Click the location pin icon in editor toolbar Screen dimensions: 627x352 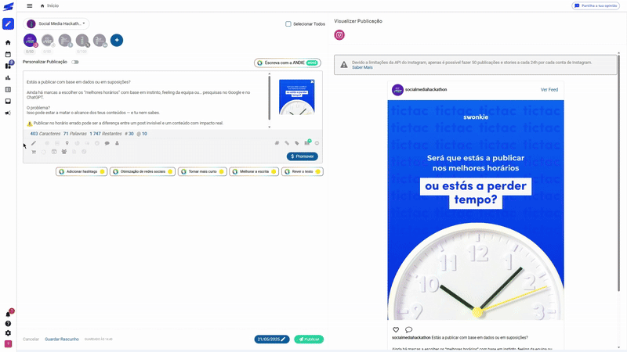click(x=67, y=143)
